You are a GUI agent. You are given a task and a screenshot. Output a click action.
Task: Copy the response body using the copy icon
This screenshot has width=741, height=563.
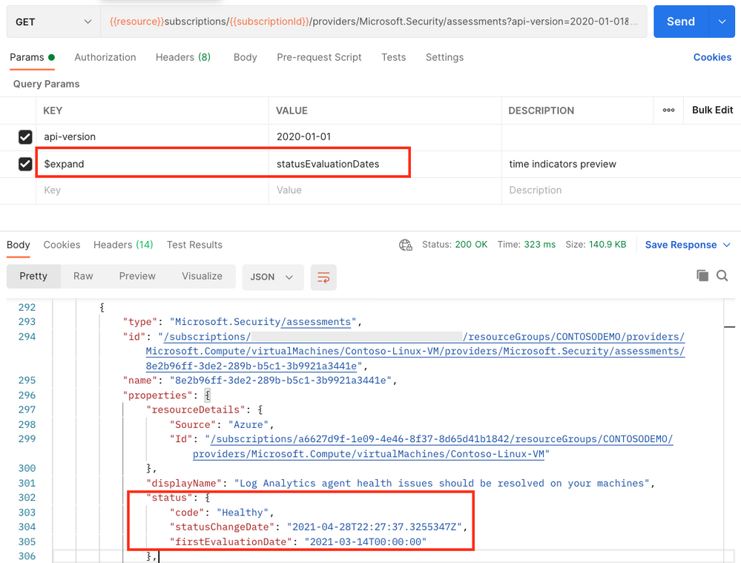(702, 275)
